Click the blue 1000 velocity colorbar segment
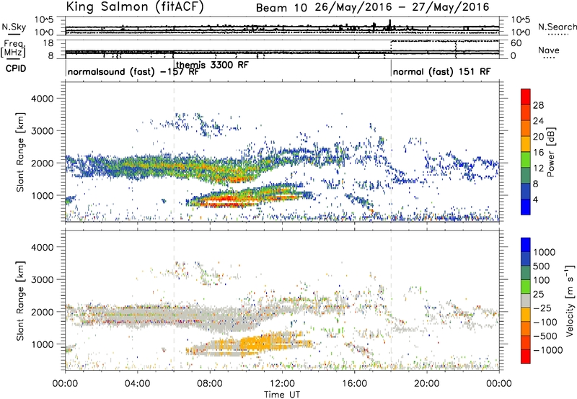Screen dimensions: 577x399 [526, 245]
